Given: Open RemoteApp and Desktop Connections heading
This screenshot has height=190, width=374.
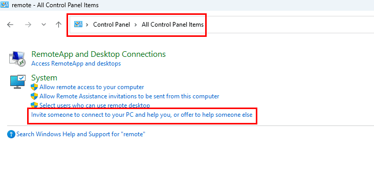Looking at the screenshot, I should tap(98, 54).
